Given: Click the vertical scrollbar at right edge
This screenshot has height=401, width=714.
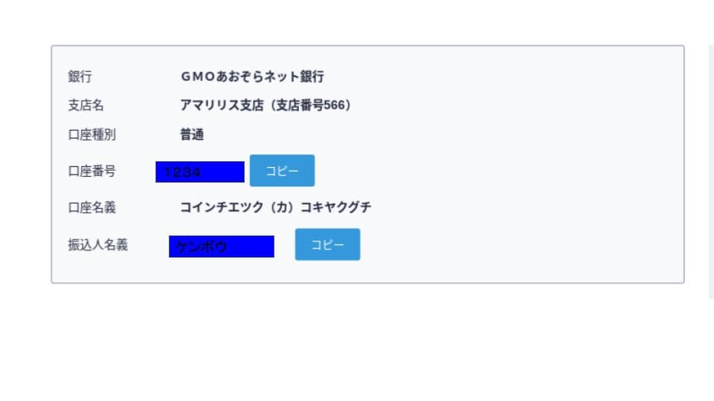Looking at the screenshot, I should 711,172.
